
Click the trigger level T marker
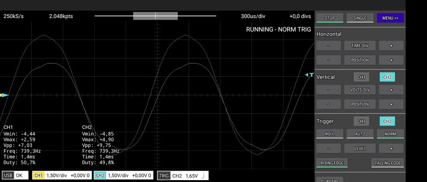[x=310, y=75]
